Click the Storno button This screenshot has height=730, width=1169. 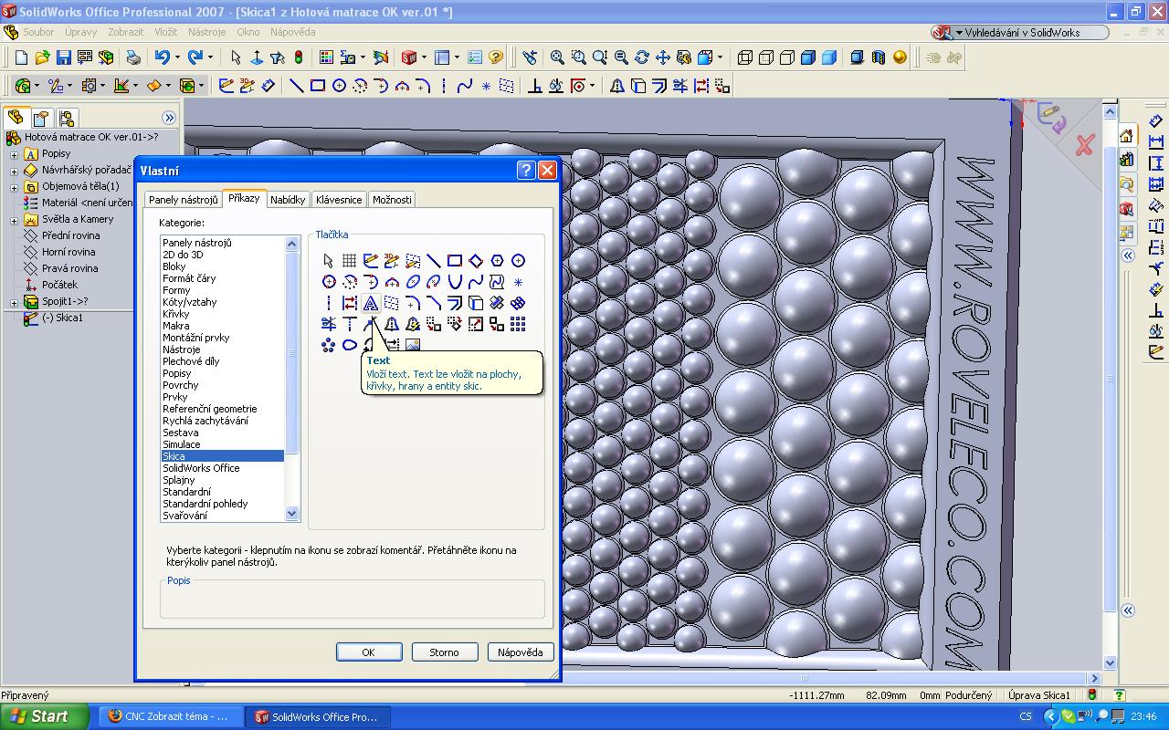(x=444, y=652)
